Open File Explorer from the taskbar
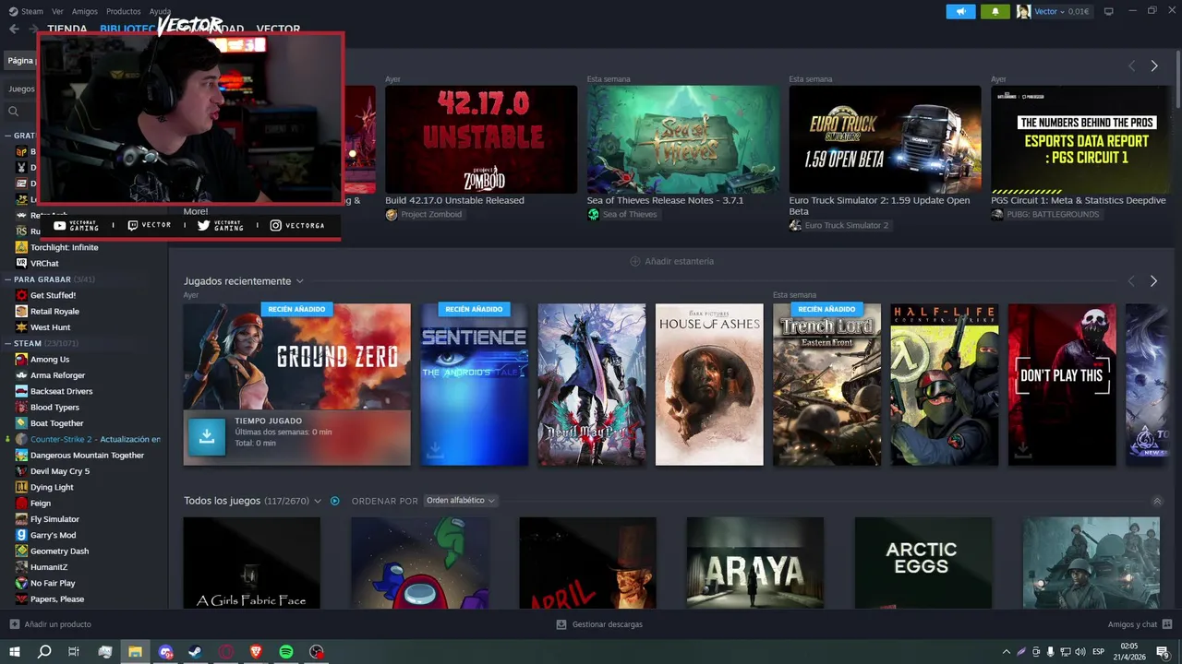This screenshot has height=664, width=1182. pyautogui.click(x=135, y=651)
